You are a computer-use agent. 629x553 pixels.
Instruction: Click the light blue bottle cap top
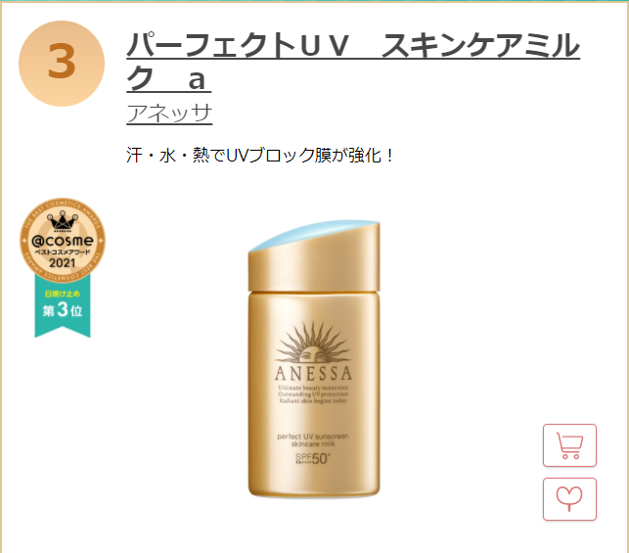[314, 234]
